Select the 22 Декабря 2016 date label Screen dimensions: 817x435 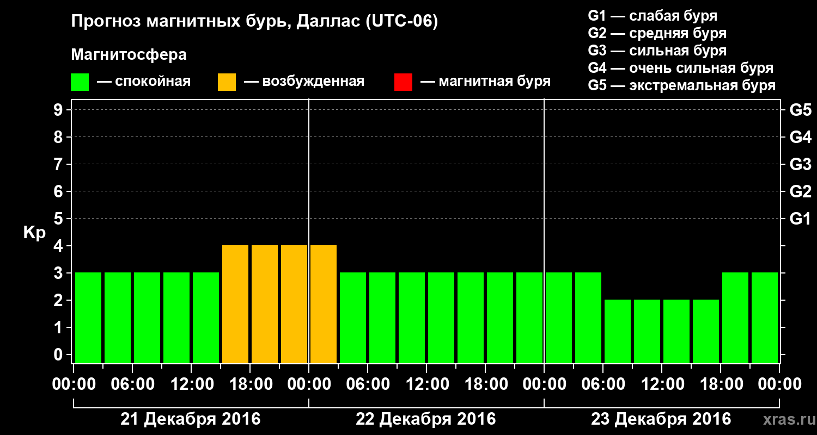[426, 419]
